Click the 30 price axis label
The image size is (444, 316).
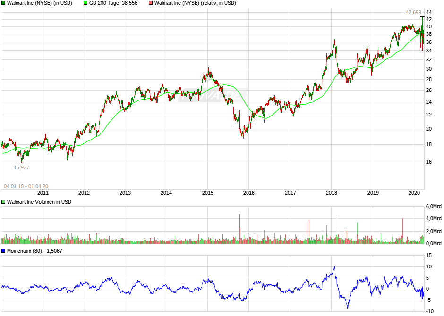(429, 69)
